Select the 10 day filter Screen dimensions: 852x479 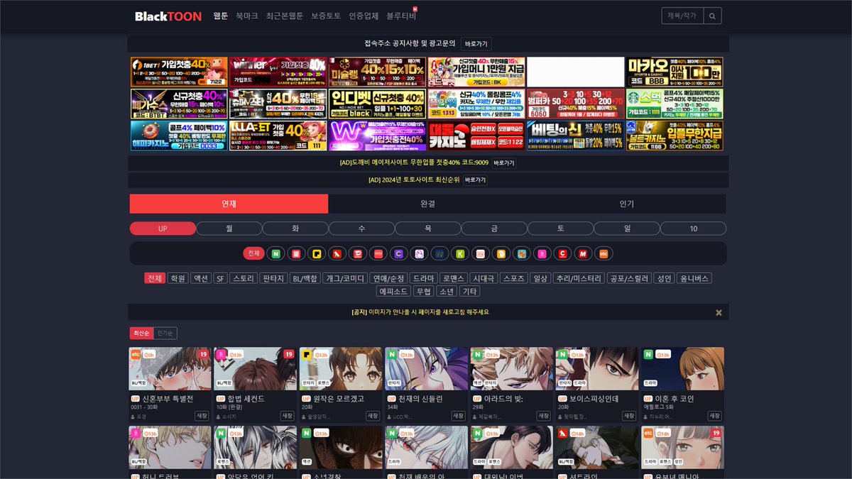pos(694,229)
